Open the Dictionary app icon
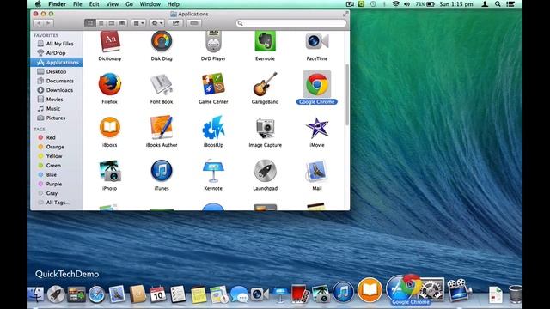This screenshot has height=309, width=550. pyautogui.click(x=110, y=42)
